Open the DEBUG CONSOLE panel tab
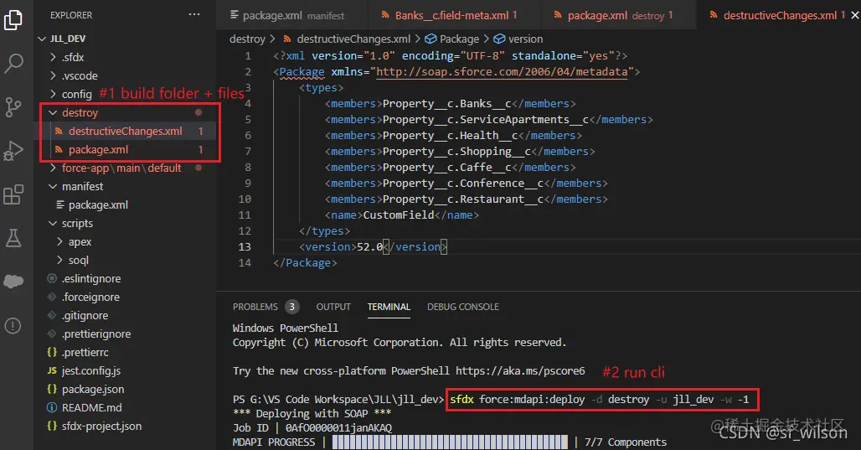This screenshot has height=450, width=861. pyautogui.click(x=463, y=307)
